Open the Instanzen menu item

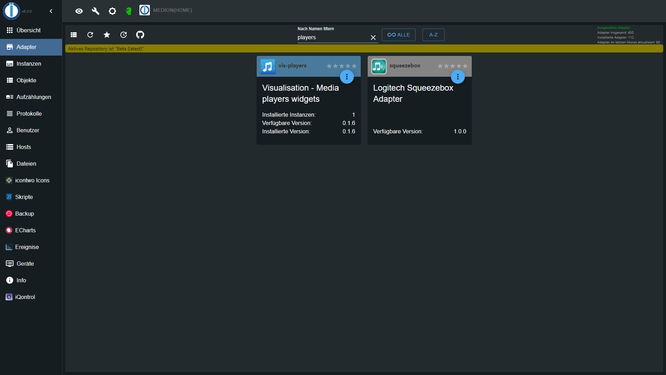(x=29, y=64)
